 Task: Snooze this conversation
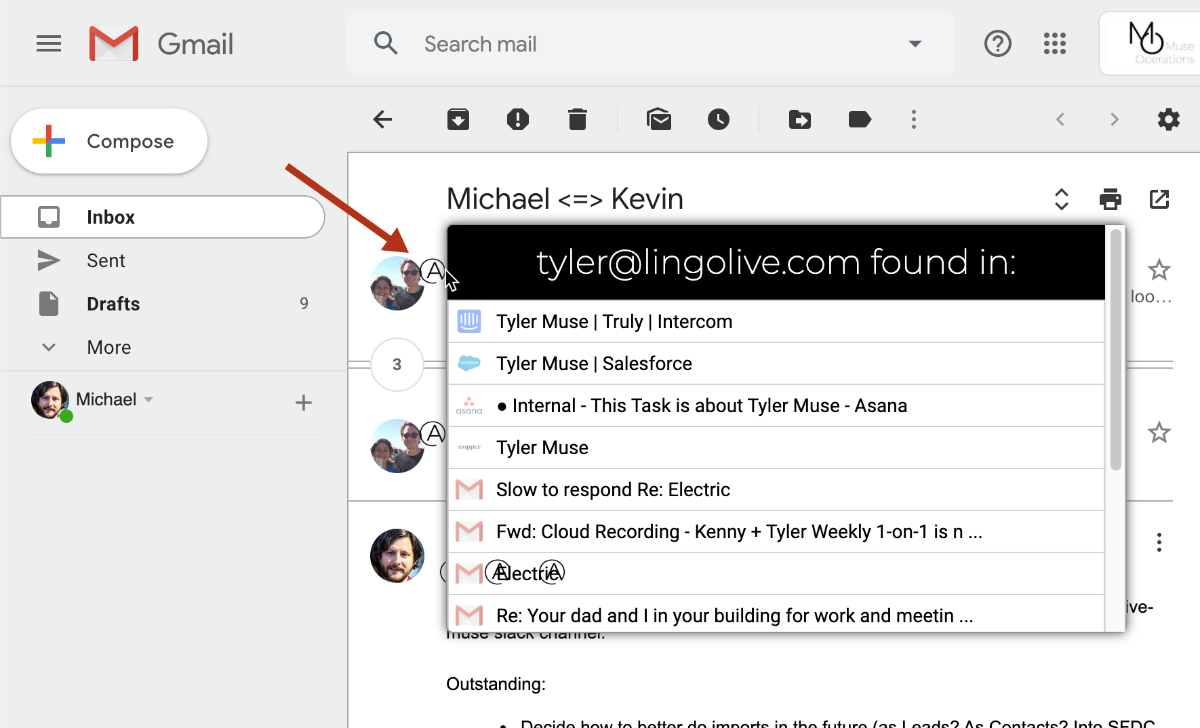point(719,120)
